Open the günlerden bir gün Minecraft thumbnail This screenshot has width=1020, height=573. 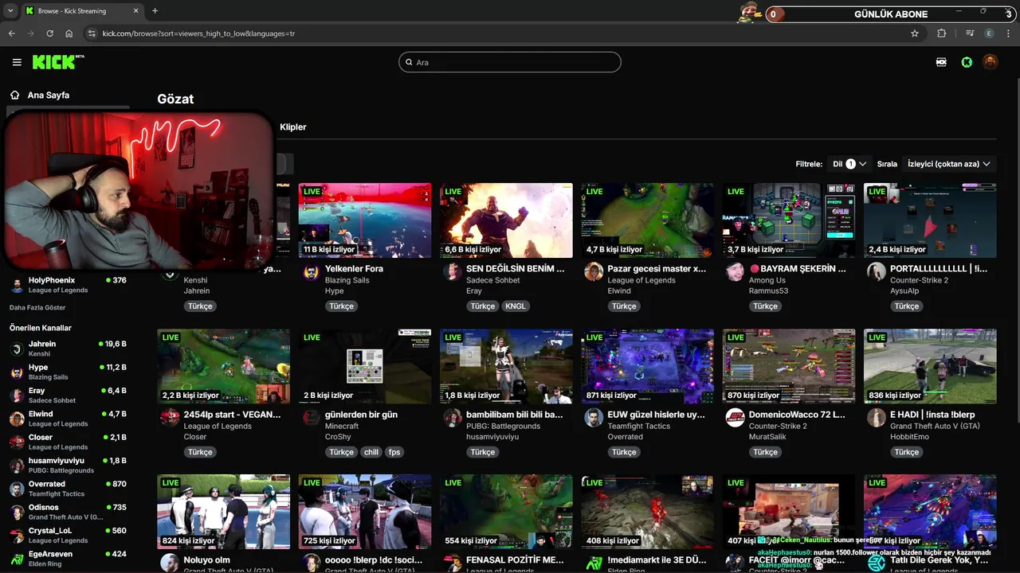point(365,366)
